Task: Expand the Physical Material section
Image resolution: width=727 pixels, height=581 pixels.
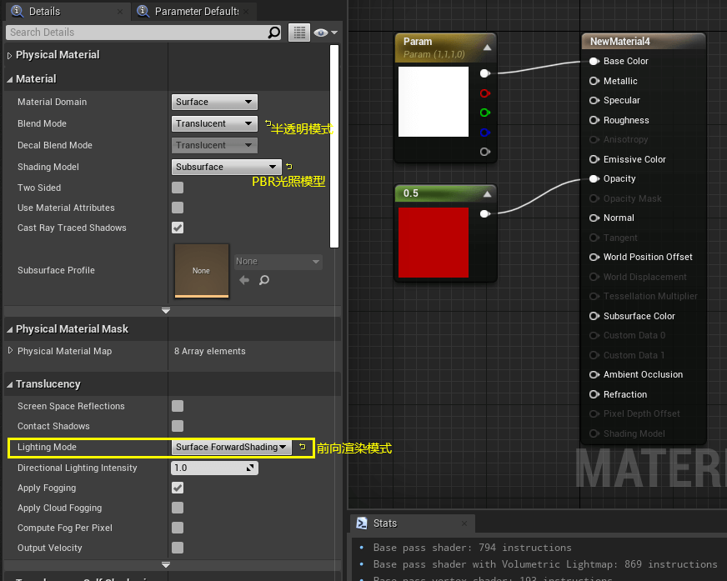Action: (x=10, y=55)
